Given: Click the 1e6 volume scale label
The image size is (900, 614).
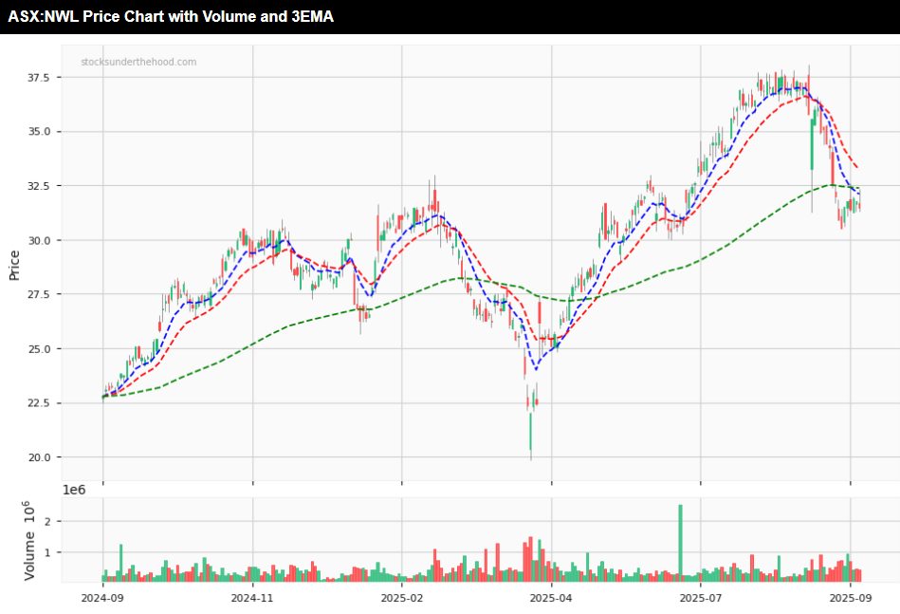Looking at the screenshot, I should tap(75, 490).
